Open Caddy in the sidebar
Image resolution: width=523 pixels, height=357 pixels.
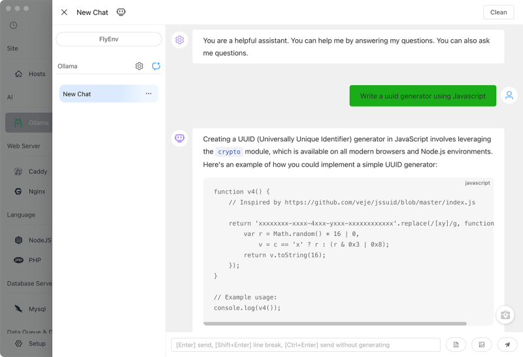click(29, 171)
